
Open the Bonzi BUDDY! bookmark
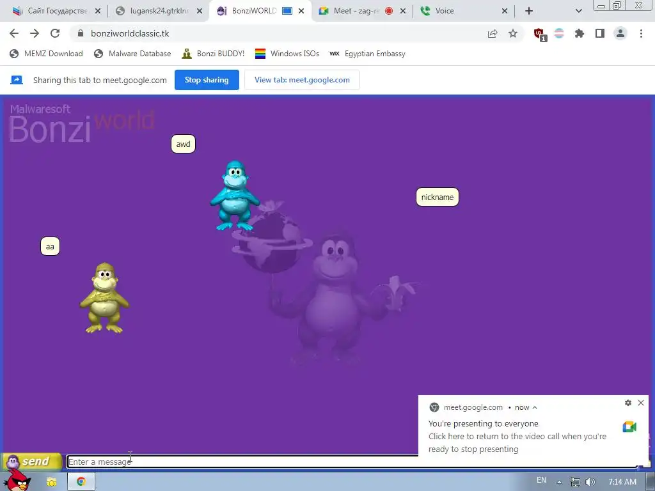pyautogui.click(x=213, y=54)
